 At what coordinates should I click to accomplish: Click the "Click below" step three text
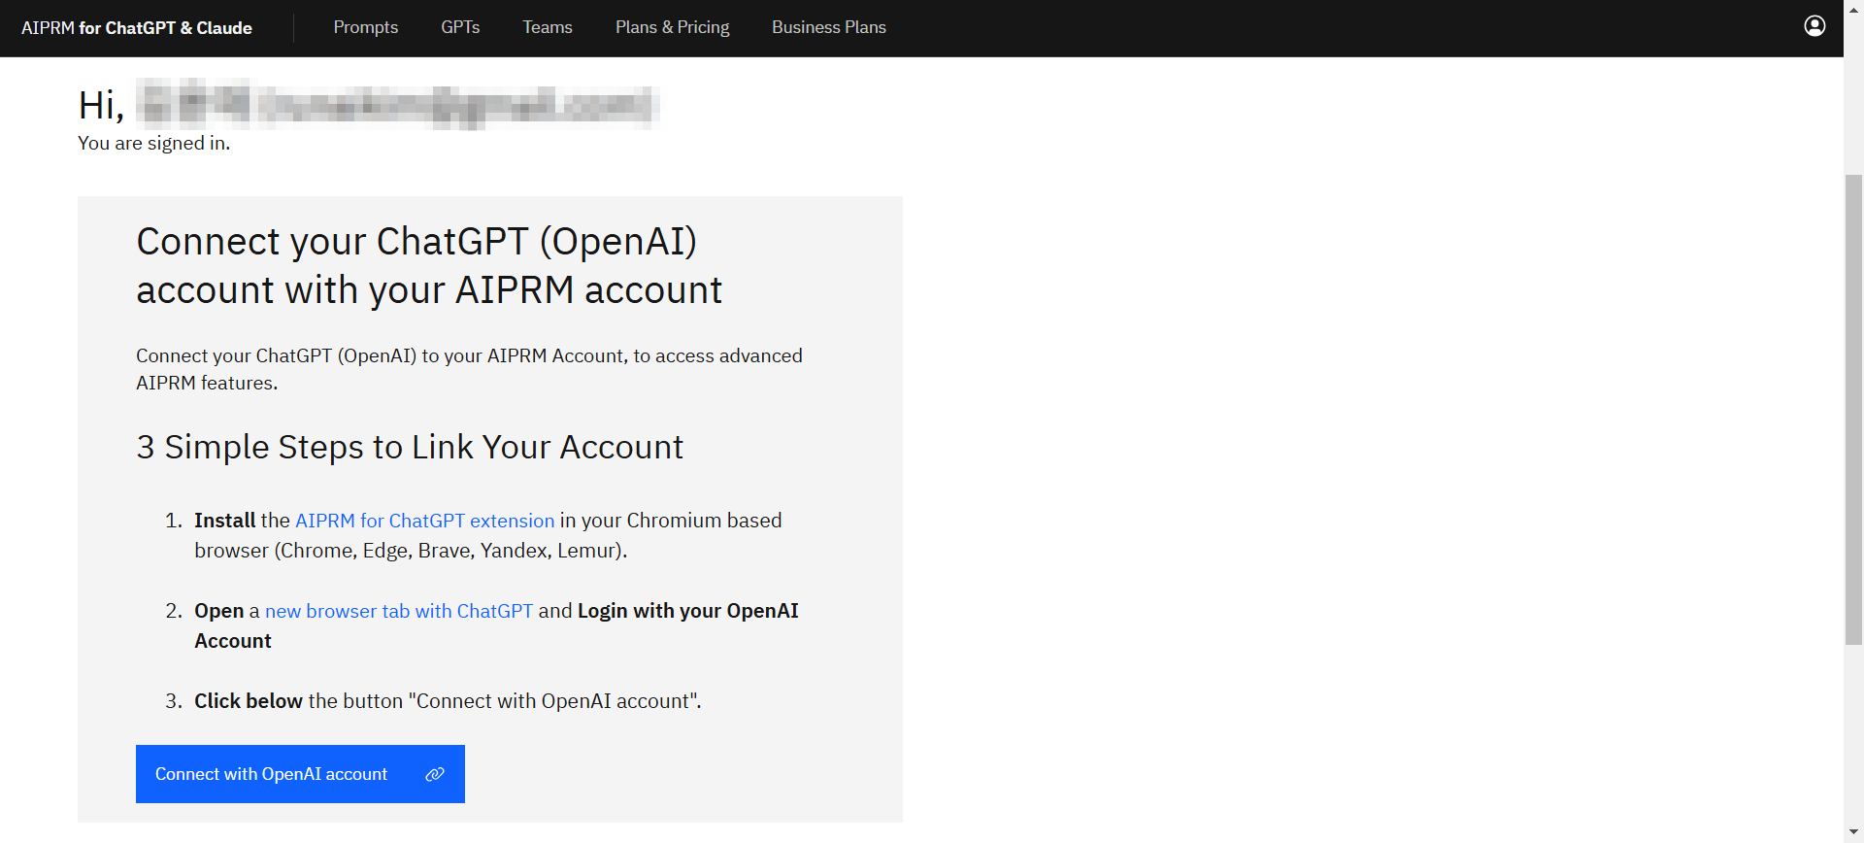(249, 701)
